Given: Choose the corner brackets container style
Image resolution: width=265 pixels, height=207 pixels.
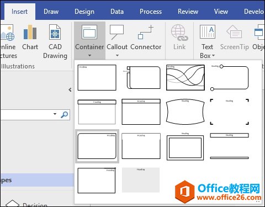Looking at the screenshot, I should click(x=230, y=112).
